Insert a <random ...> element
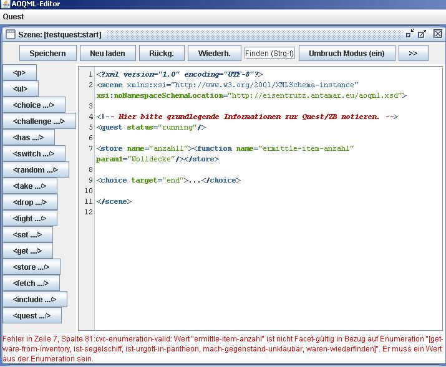446x367 pixels. (x=36, y=169)
